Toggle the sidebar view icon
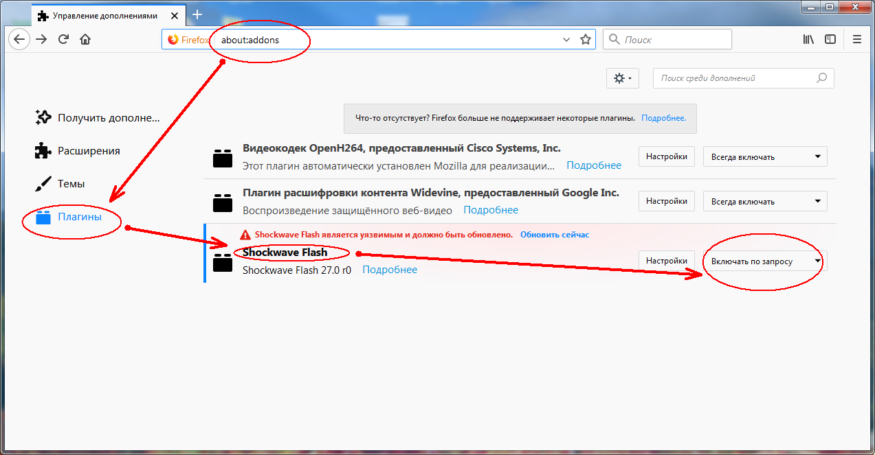The image size is (875, 455). coord(831,39)
